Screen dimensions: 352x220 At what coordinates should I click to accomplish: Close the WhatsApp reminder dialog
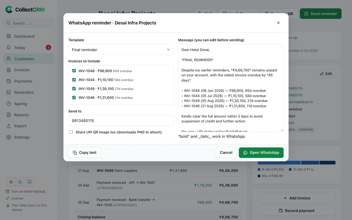click(x=278, y=23)
